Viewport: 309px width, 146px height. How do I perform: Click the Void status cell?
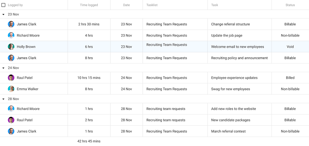[290, 46]
